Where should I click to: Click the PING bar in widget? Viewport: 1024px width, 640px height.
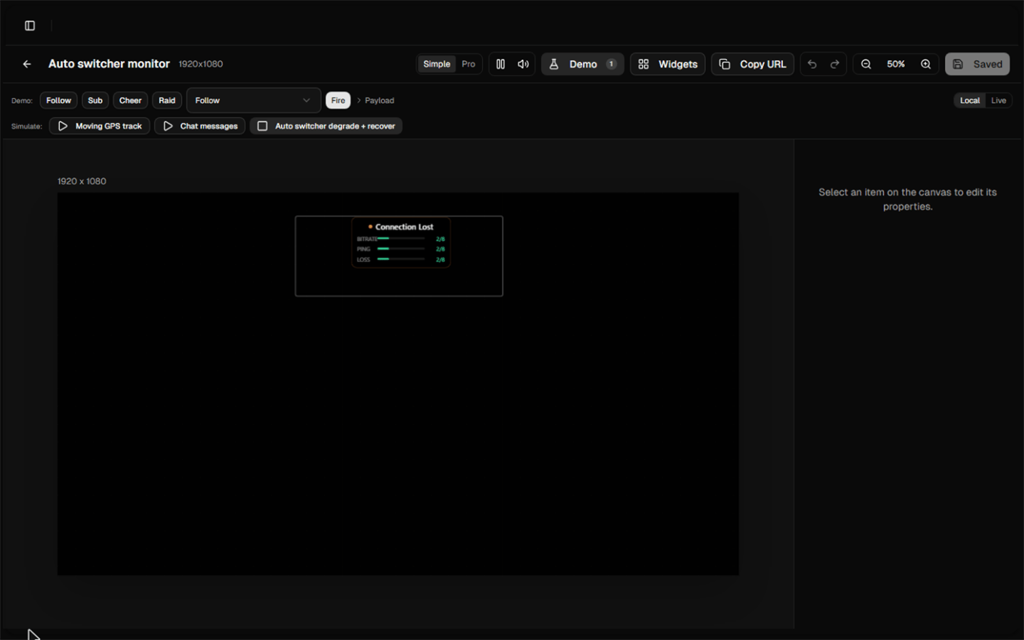(401, 249)
